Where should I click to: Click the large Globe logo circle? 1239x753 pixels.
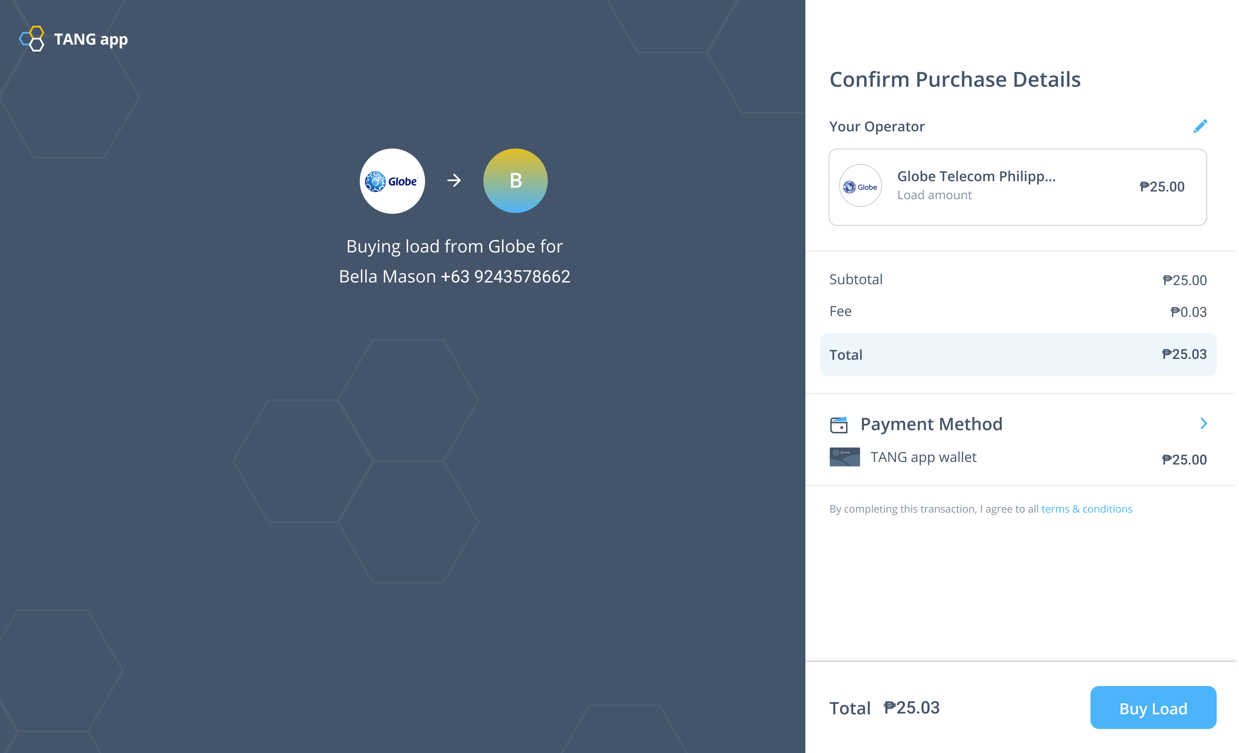coord(392,180)
